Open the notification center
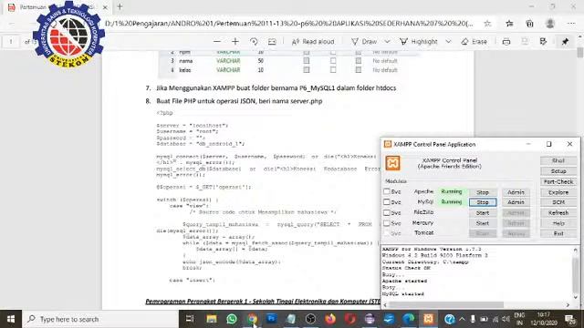This screenshot has width=584, height=328. click(x=569, y=319)
